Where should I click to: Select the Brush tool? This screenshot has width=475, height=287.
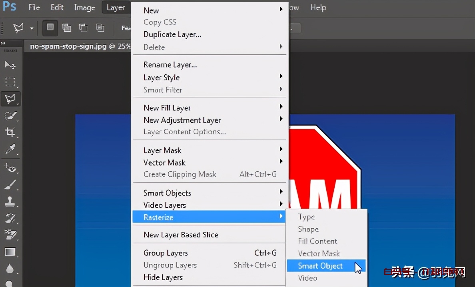tap(10, 185)
